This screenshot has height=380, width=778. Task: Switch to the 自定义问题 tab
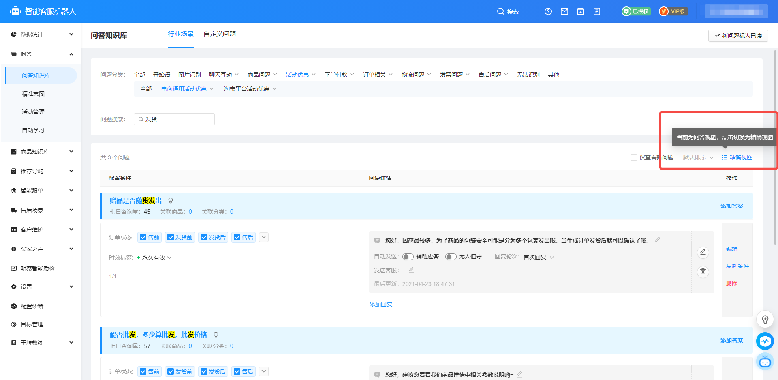220,34
